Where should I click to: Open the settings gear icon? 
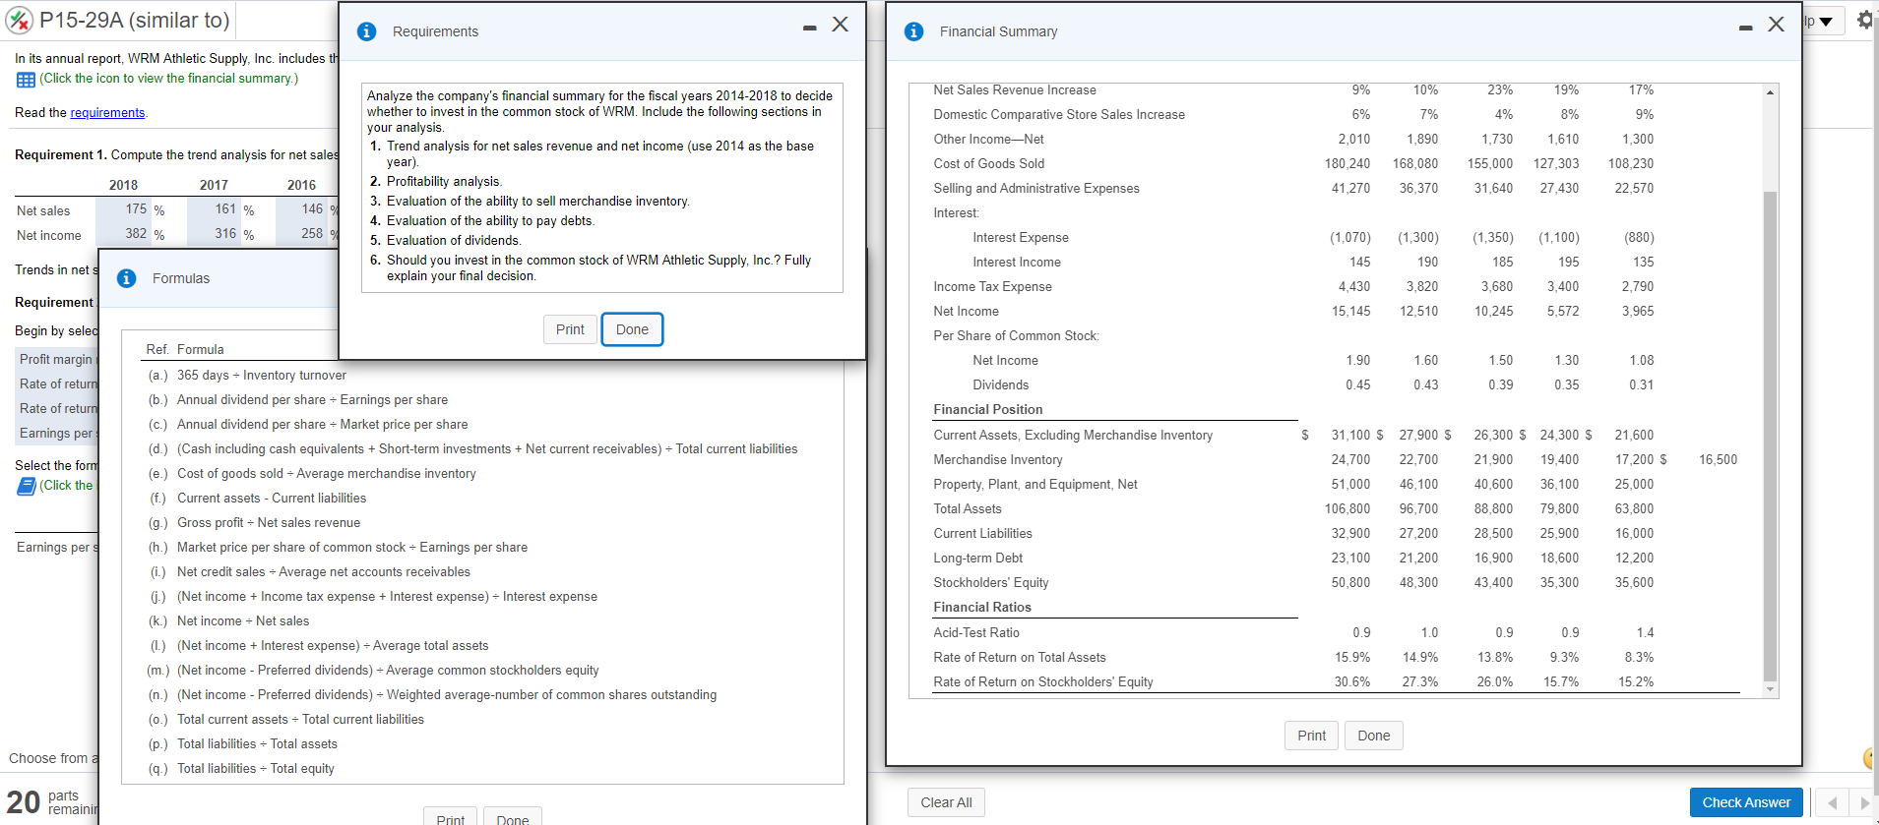pos(1865,20)
